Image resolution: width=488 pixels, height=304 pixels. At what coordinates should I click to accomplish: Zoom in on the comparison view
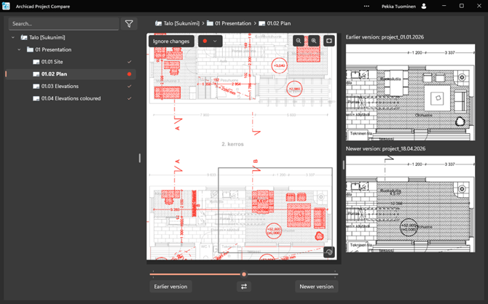coord(313,41)
